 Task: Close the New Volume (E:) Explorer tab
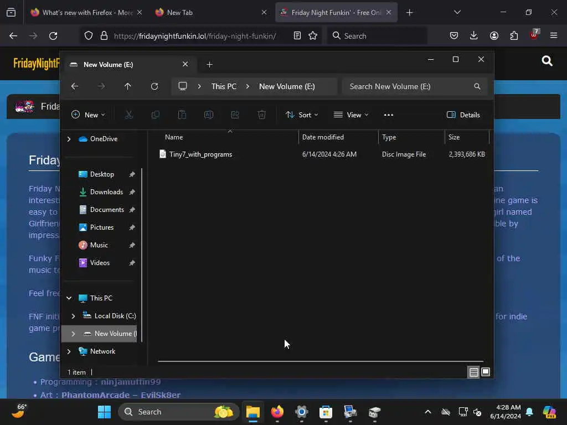tap(185, 64)
